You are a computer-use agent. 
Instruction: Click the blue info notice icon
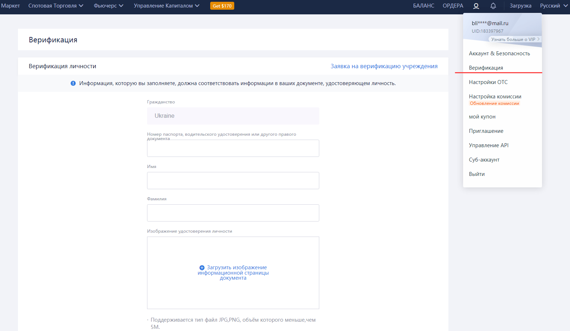pyautogui.click(x=73, y=83)
